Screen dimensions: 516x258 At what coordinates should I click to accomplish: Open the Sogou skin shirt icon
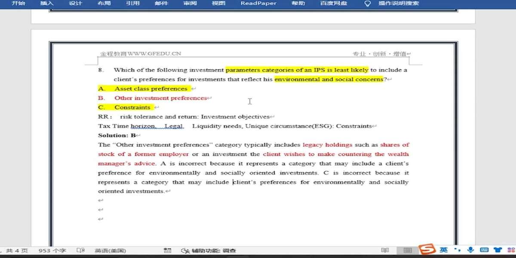[498, 250]
